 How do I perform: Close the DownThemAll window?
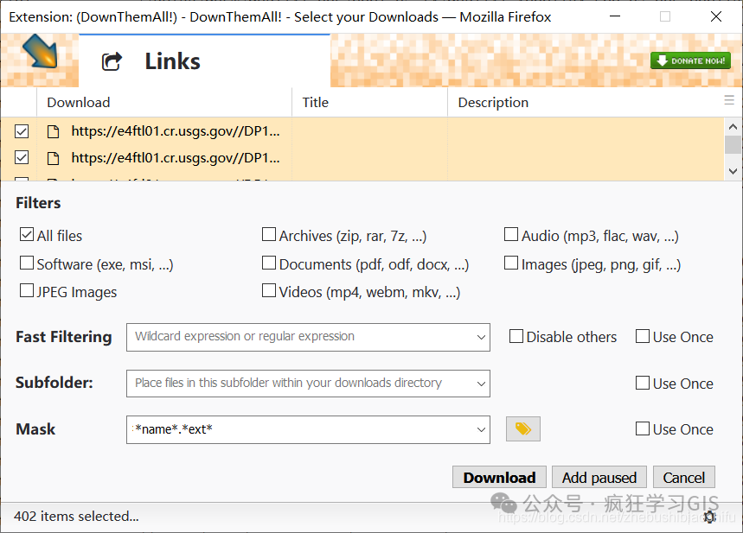[716, 16]
